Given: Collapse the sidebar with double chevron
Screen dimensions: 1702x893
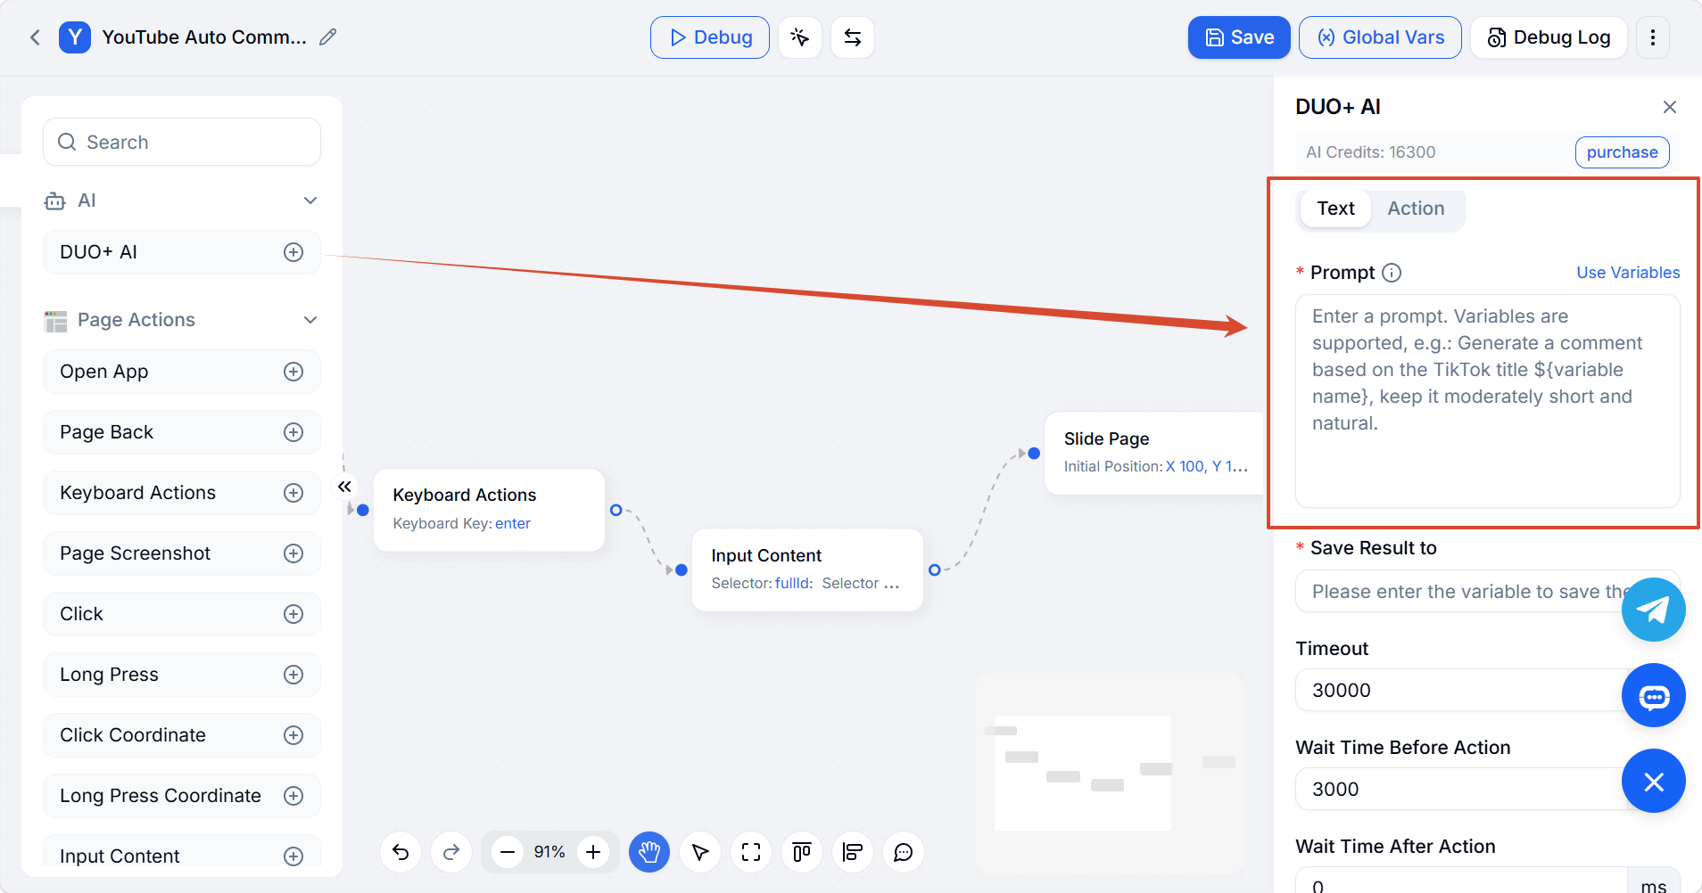Looking at the screenshot, I should [x=344, y=487].
